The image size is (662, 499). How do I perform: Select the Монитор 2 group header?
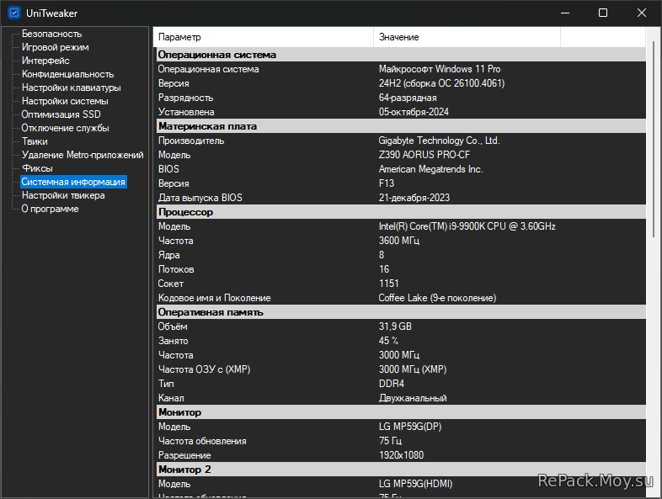(x=399, y=470)
